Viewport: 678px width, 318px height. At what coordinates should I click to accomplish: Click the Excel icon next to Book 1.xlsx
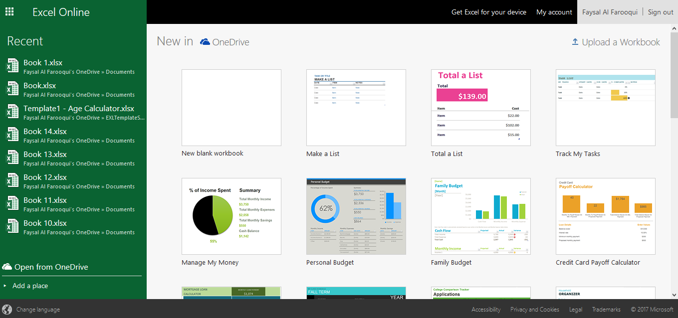[x=12, y=66]
